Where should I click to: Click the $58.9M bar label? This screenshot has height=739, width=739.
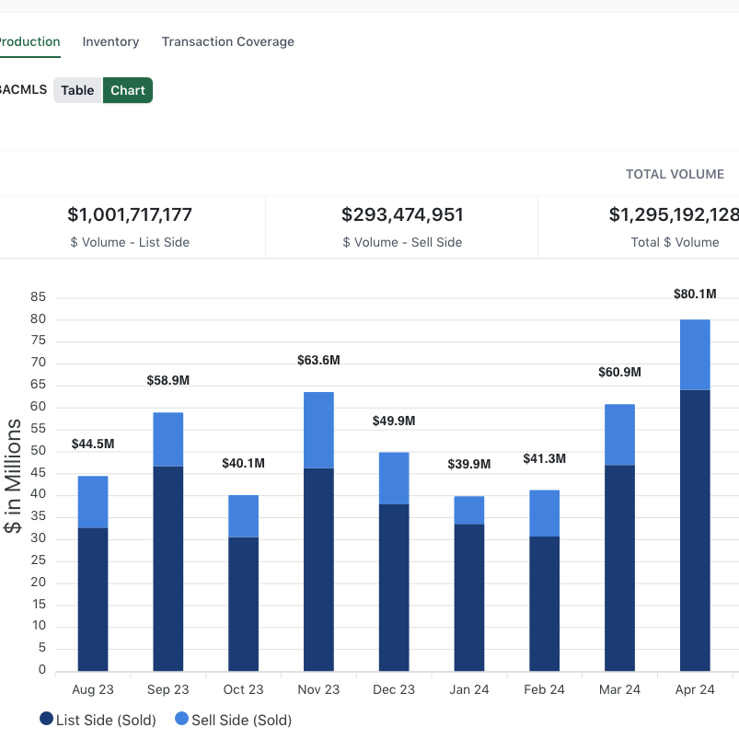pos(168,380)
